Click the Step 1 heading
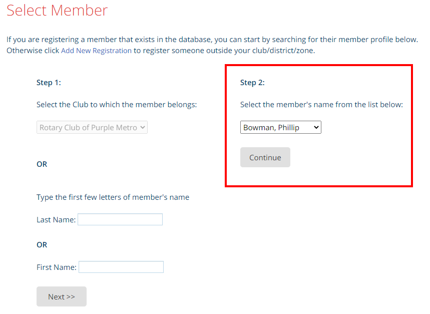The width and height of the screenshot is (430, 314). coord(49,83)
